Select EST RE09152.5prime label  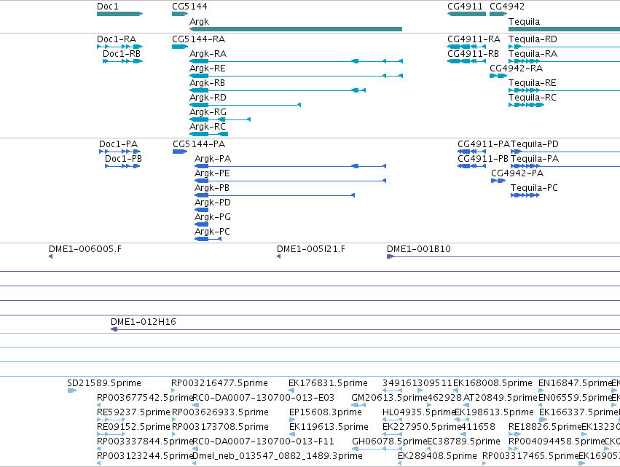pyautogui.click(x=133, y=427)
